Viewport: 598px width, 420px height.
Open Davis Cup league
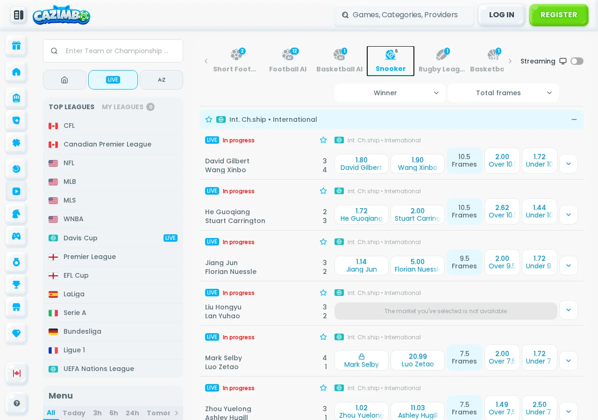click(113, 238)
